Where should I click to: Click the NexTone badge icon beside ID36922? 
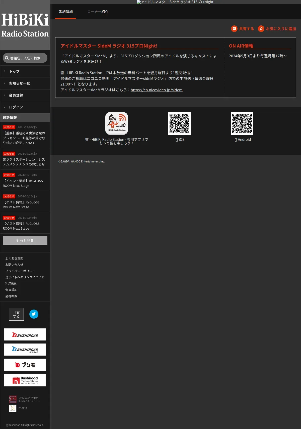pyautogui.click(x=13, y=408)
